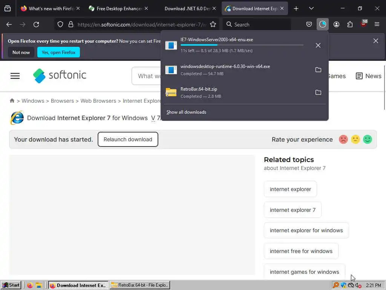
Task: Click Relaunch download button
Action: 128,139
